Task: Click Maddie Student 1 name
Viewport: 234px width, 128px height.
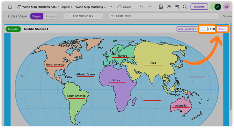Action: point(36,29)
